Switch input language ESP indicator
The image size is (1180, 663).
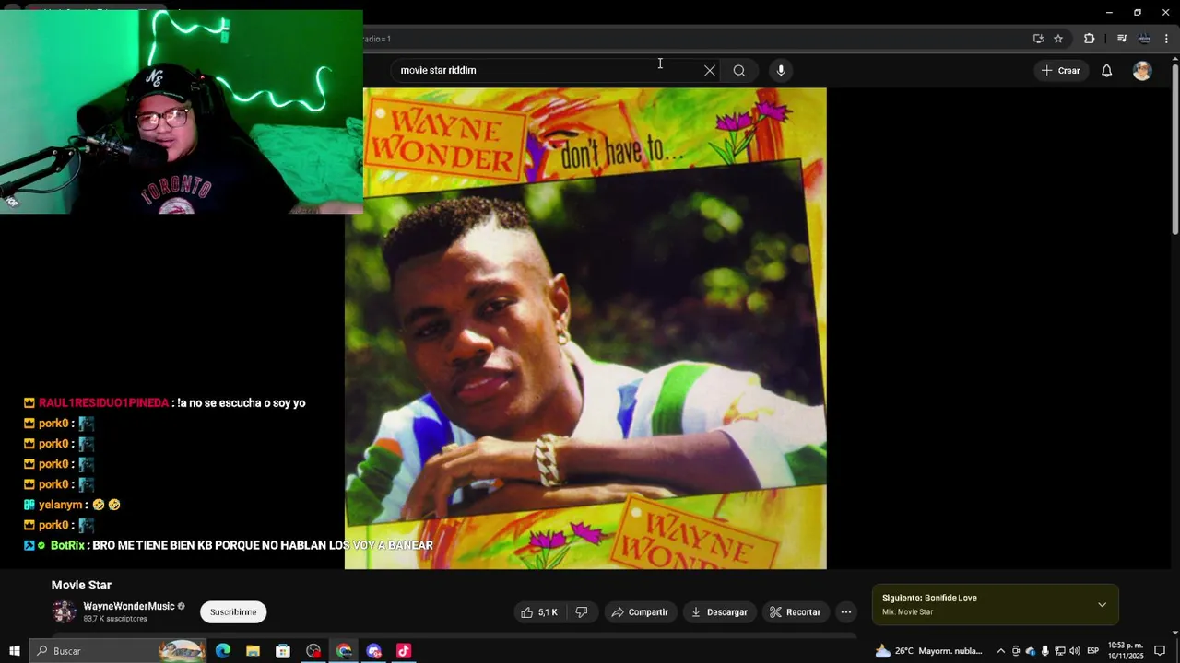pos(1093,651)
